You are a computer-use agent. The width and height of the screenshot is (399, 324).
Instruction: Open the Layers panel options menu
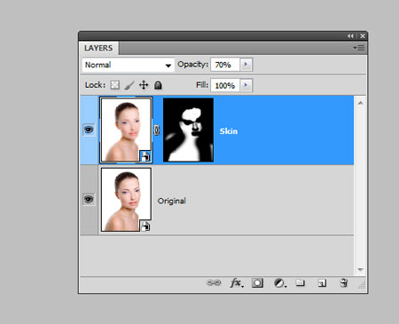click(x=359, y=48)
